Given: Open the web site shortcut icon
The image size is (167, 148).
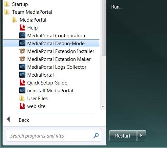Looking at the screenshot, I should click(x=22, y=106).
